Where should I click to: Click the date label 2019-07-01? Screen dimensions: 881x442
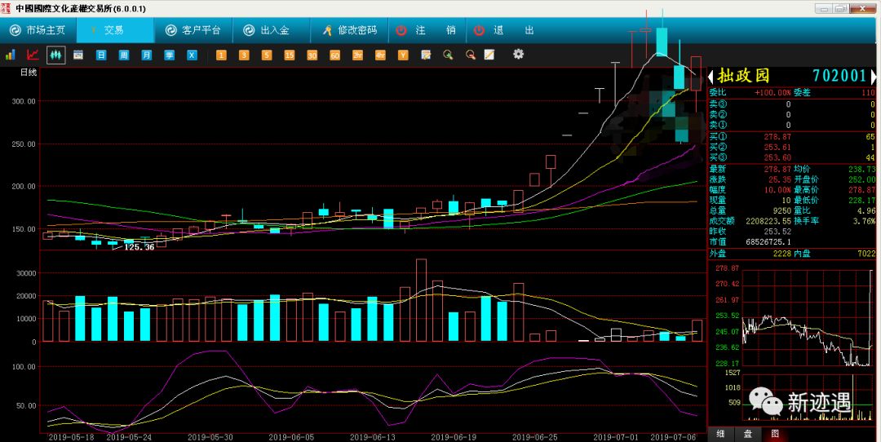pos(617,437)
